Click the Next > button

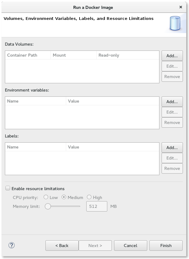tap(95, 246)
